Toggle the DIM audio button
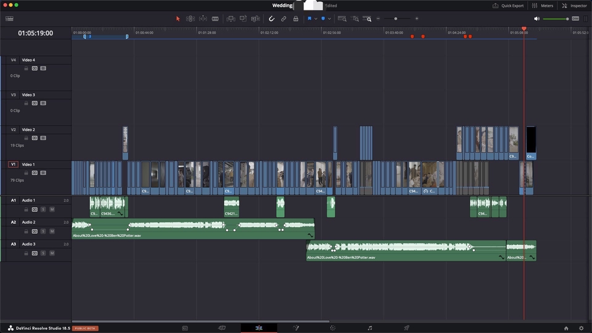 point(575,18)
